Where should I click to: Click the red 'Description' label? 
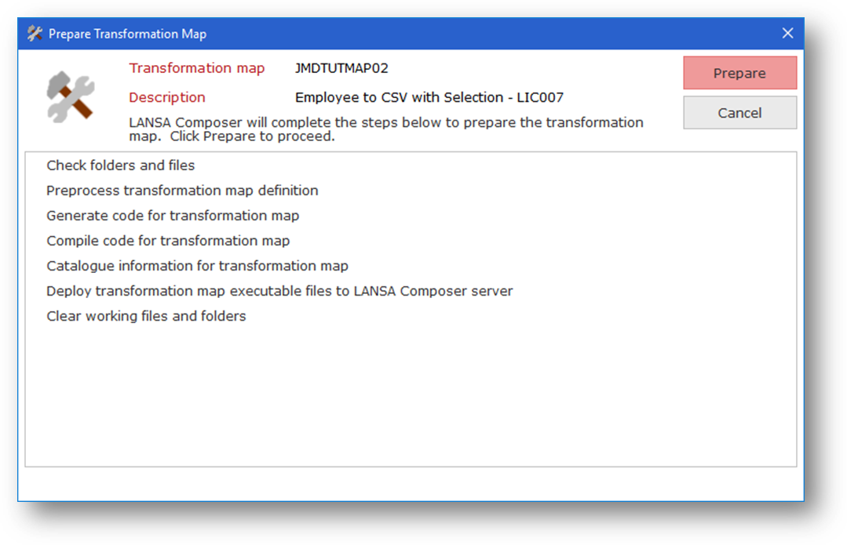pos(167,97)
